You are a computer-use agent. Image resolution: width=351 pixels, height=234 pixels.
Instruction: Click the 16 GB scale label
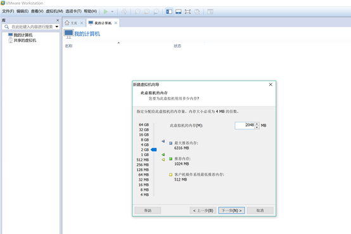click(x=144, y=134)
